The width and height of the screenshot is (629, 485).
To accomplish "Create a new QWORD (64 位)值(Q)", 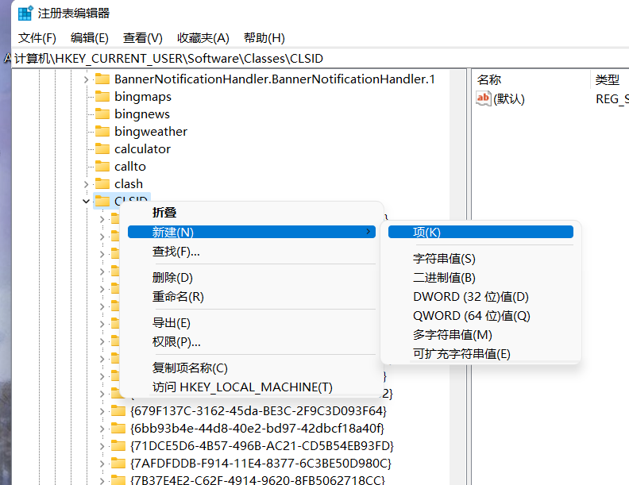I will [480, 316].
